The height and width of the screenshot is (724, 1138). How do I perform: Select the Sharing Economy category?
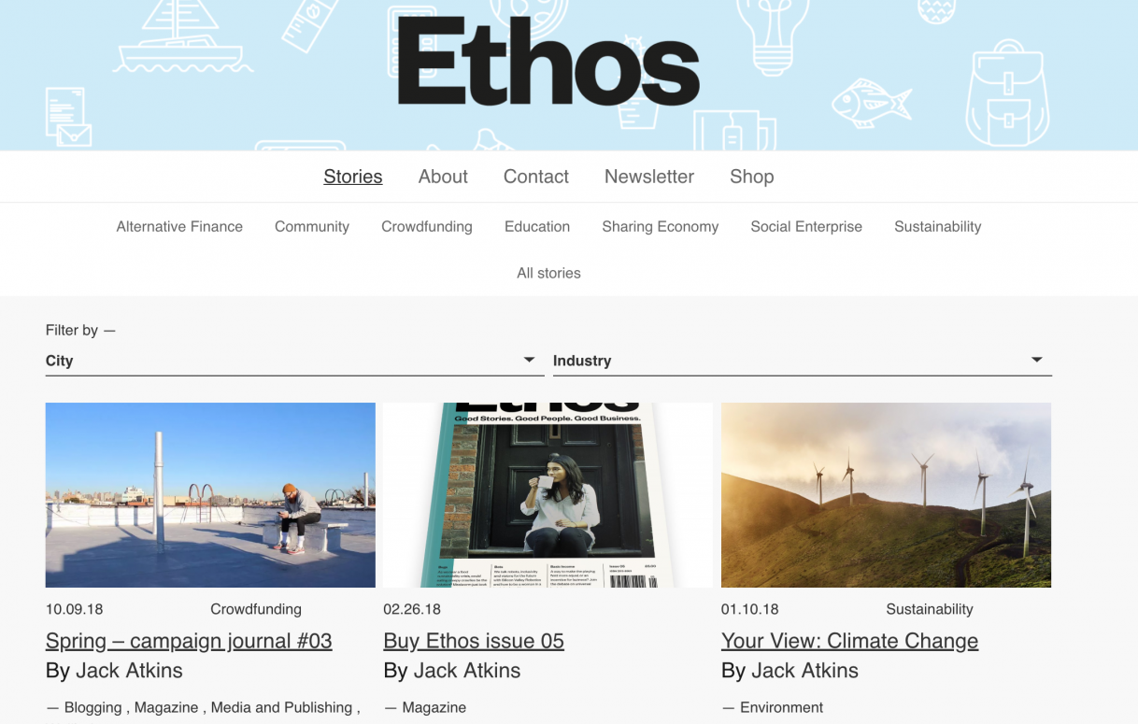pos(661,226)
